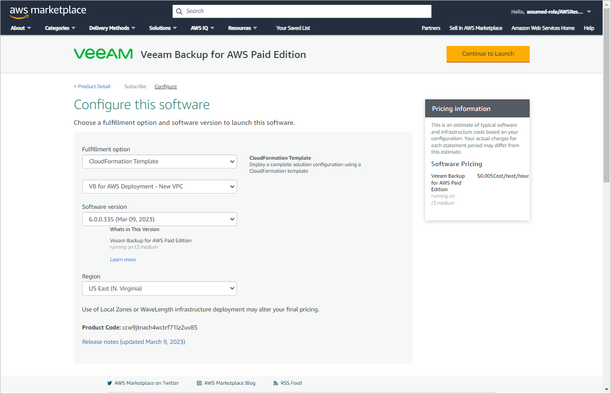
Task: Open the Fulfillment option dropdown
Action: click(159, 161)
